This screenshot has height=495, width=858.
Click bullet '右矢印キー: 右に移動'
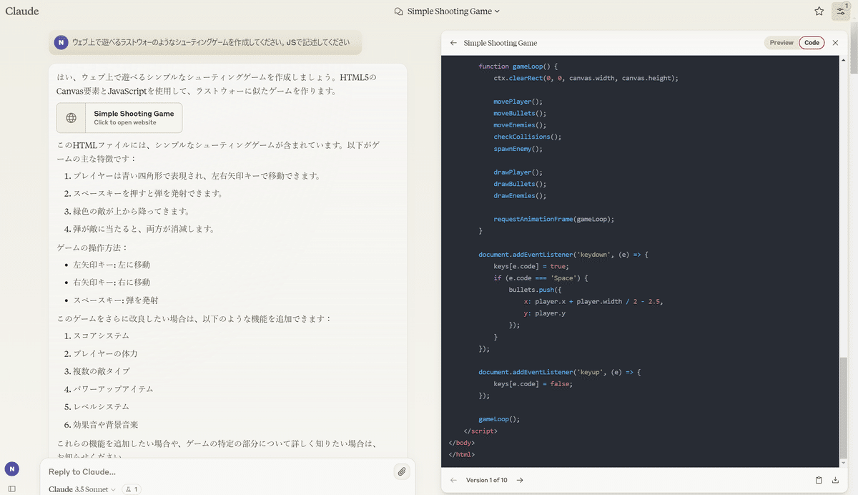(112, 283)
